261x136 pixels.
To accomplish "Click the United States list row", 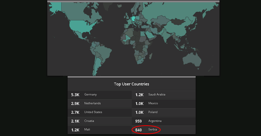I will (x=100, y=112).
